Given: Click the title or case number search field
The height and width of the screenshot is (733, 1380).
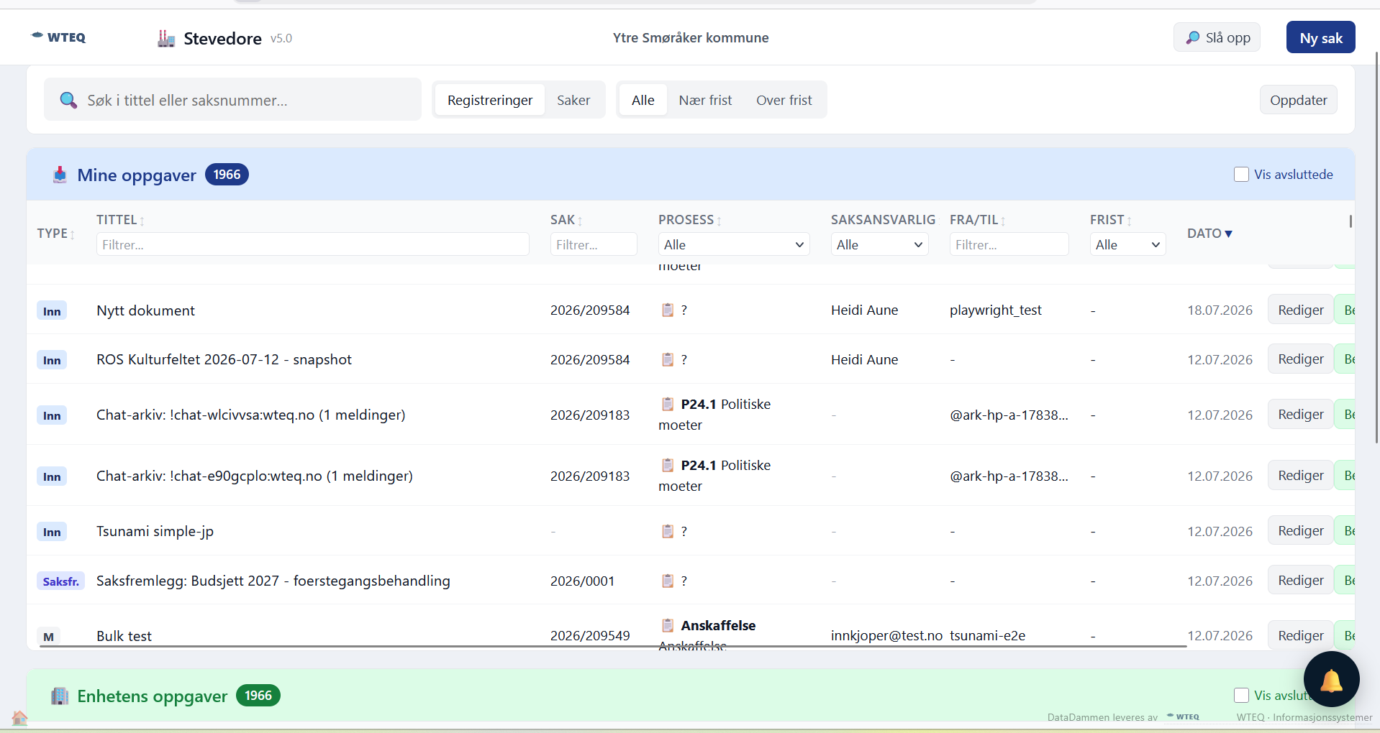Looking at the screenshot, I should (x=232, y=100).
